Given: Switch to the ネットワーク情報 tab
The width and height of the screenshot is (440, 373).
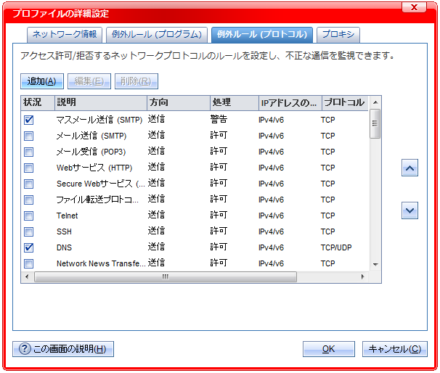Looking at the screenshot, I should pos(65,34).
